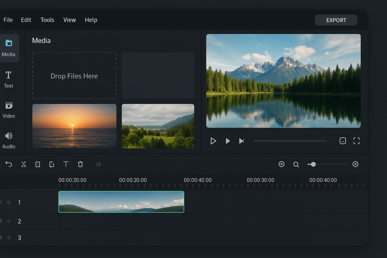Click the timeline zoom slider handle
Viewport: 387px width, 258px height.
point(313,164)
